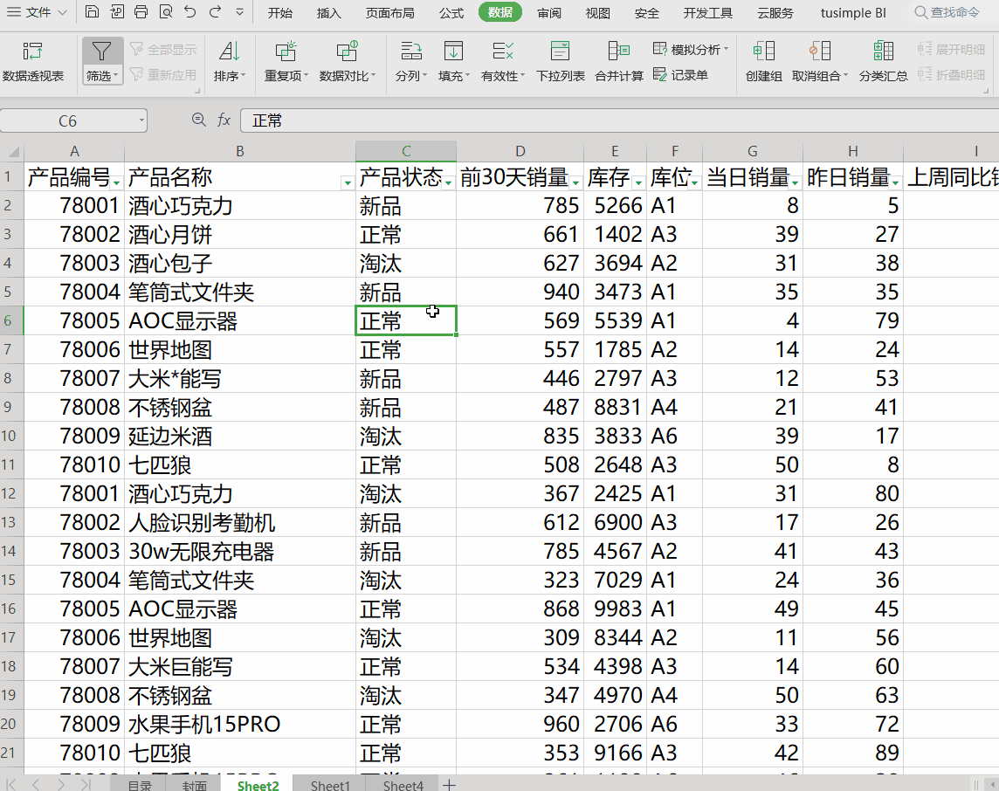999x791 pixels.
Task: Open the tusimple BI tab
Action: point(853,13)
